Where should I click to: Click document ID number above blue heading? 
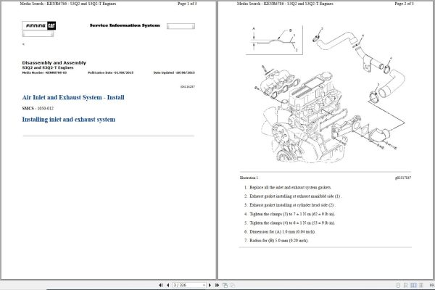pos(188,86)
